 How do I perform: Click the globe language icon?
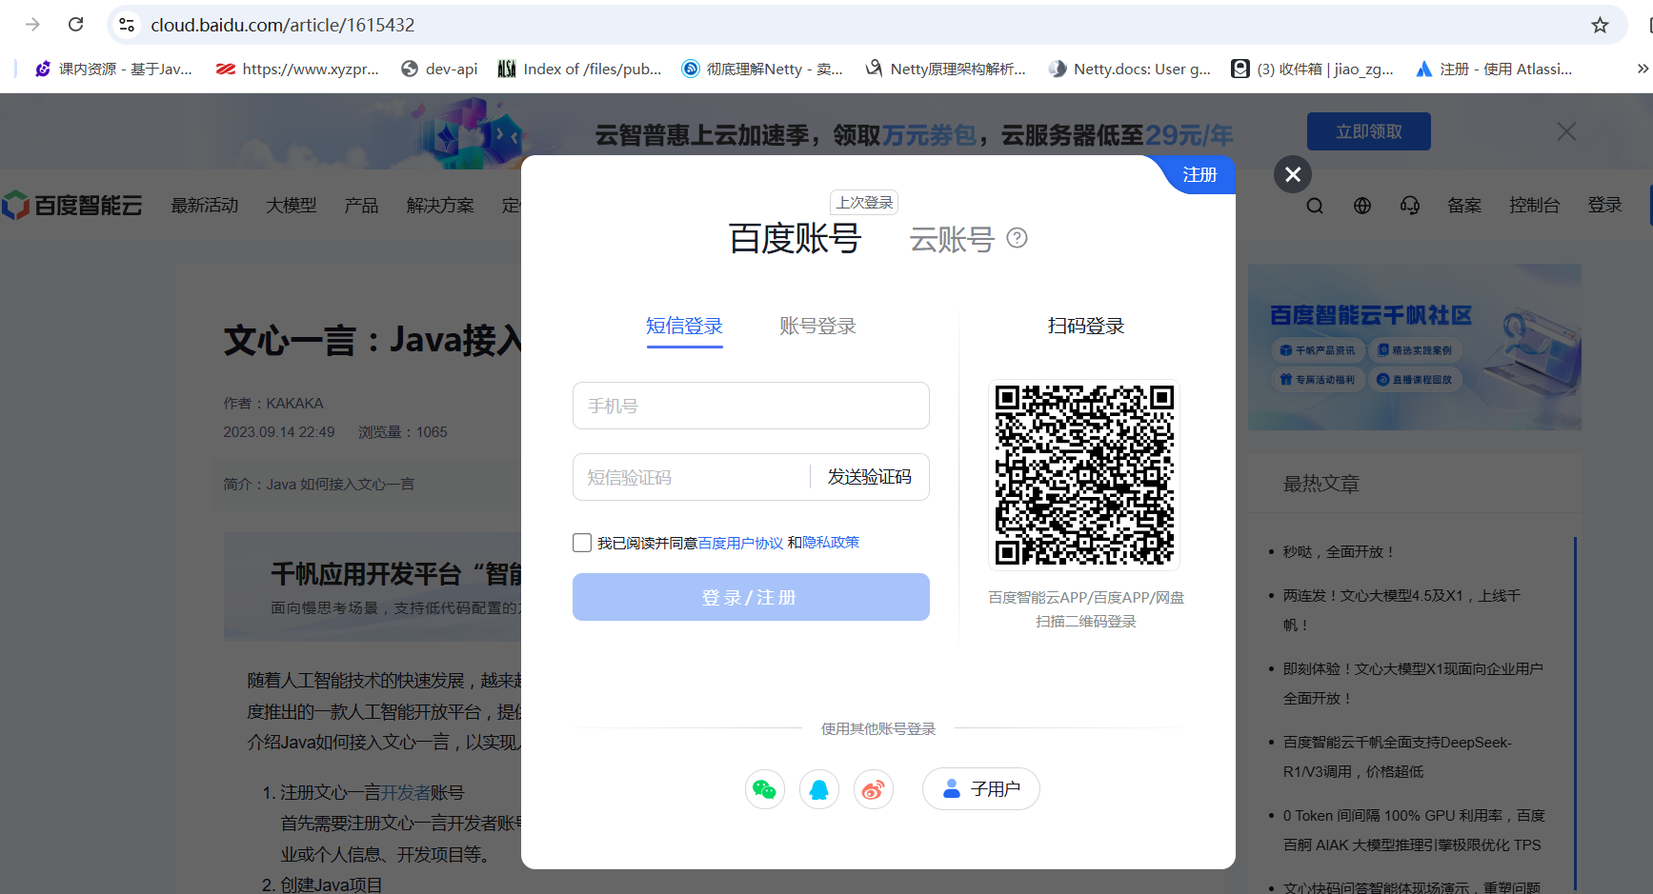tap(1362, 206)
